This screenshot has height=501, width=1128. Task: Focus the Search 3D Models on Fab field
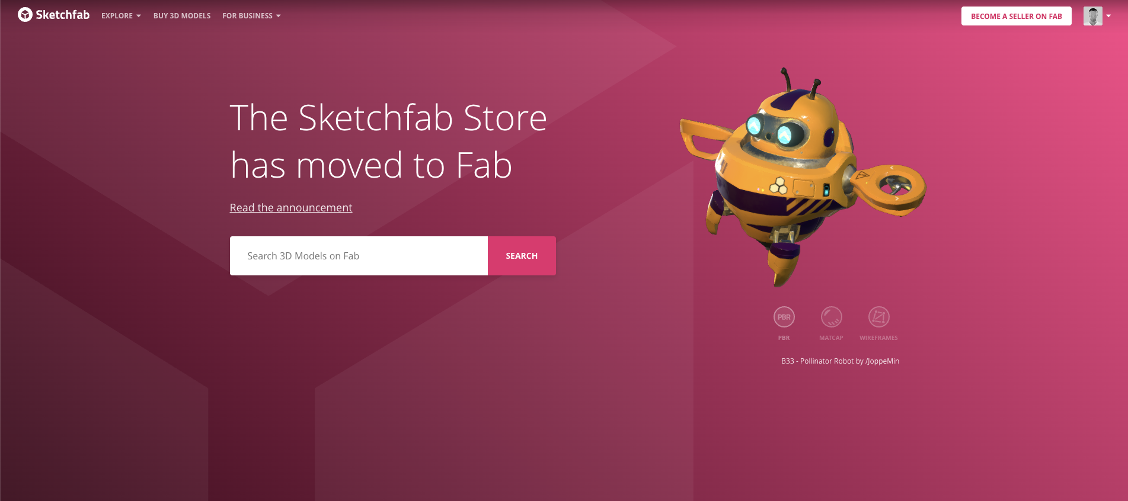coord(359,256)
